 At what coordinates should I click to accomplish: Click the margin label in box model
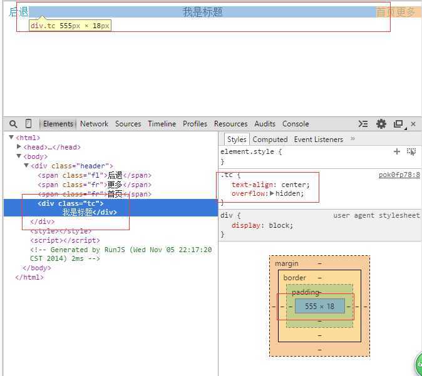coord(287,263)
